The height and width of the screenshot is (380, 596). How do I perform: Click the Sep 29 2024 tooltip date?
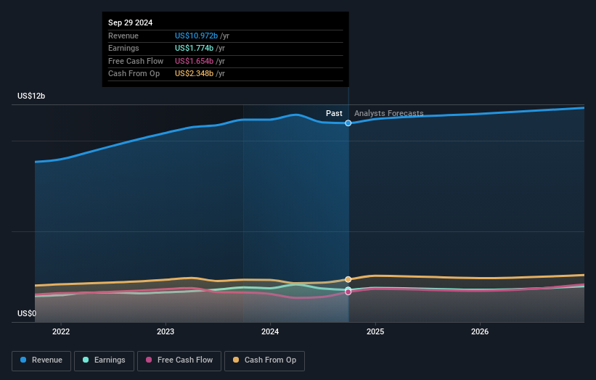131,22
